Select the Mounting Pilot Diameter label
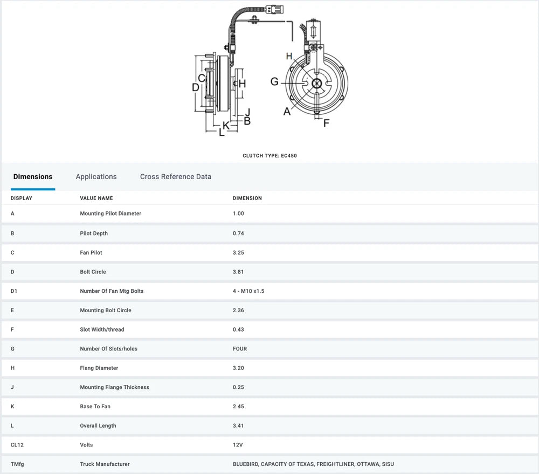Viewport: 539px width, 474px height. click(110, 214)
